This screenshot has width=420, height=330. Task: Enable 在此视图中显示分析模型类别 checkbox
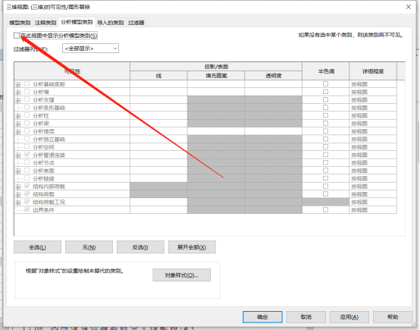point(17,36)
